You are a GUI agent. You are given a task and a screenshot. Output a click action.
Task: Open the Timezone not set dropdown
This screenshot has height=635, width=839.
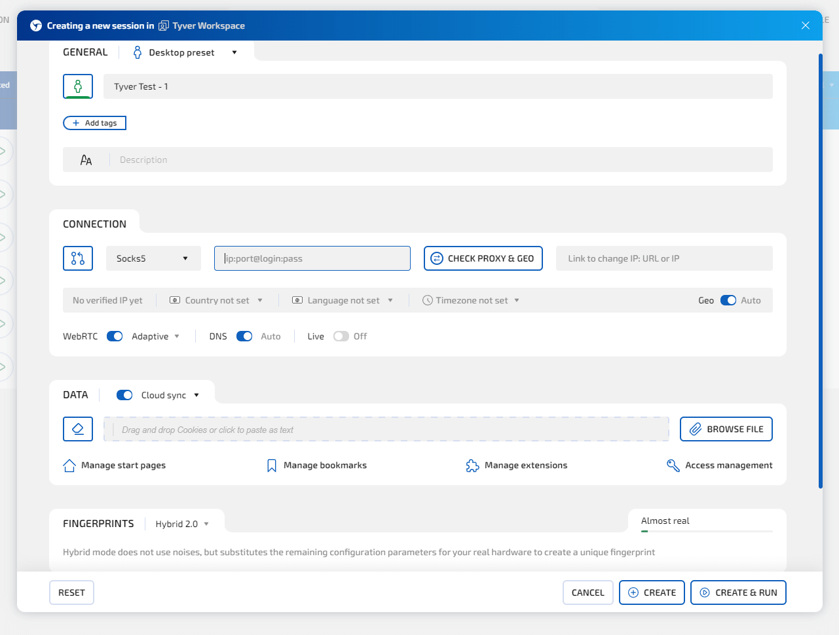click(472, 300)
